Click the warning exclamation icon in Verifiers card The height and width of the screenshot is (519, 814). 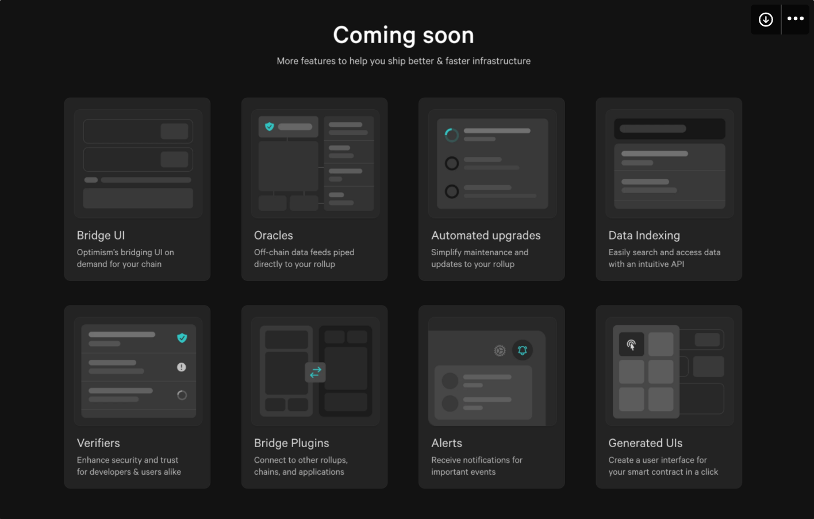click(x=182, y=367)
